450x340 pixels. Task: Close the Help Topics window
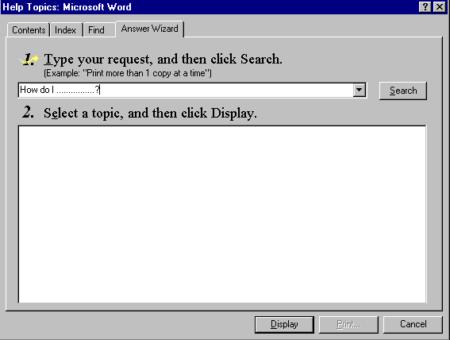tap(440, 7)
